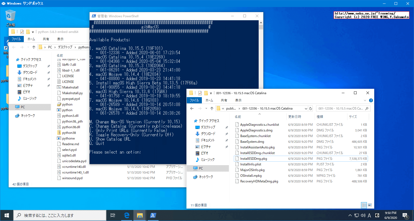
Task: Click the Refresh button in Catalina folder window
Action: tap(311, 108)
